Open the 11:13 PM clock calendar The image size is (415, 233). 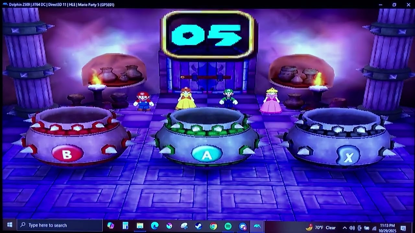click(x=387, y=228)
